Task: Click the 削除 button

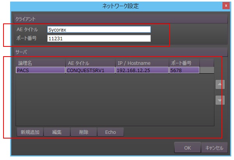Action: pyautogui.click(x=84, y=132)
